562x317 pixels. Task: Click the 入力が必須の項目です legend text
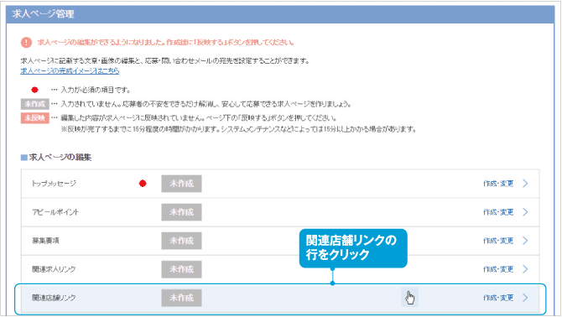pyautogui.click(x=96, y=90)
